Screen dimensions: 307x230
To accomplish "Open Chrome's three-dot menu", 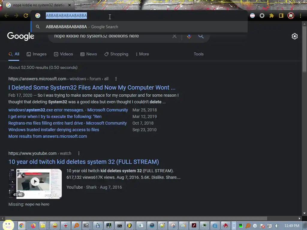I will click(x=300, y=16).
